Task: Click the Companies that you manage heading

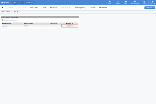Action: [x=10, y=17]
